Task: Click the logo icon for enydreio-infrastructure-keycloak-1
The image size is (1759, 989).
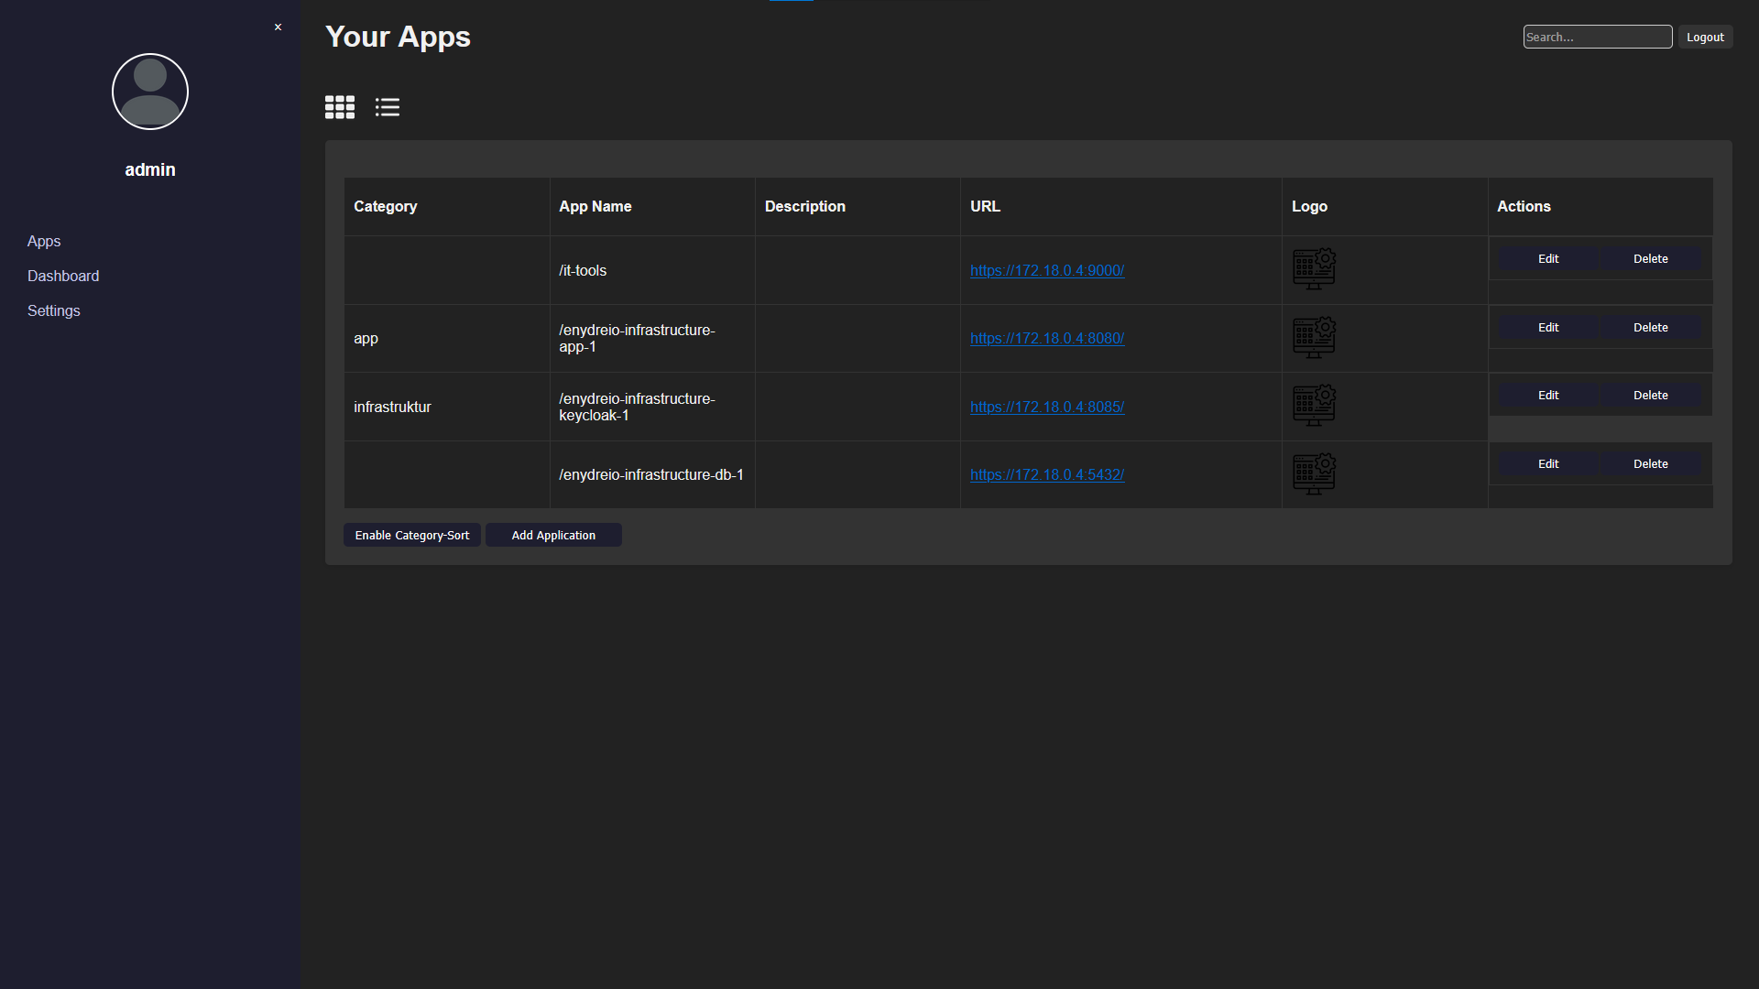Action: click(1314, 406)
